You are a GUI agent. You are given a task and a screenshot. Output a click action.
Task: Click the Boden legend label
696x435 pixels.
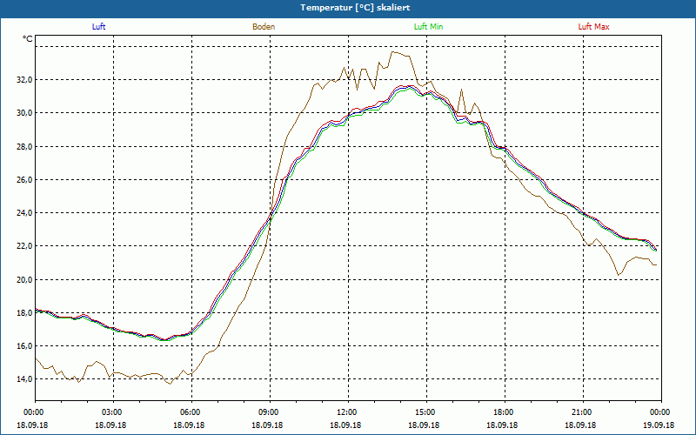(x=264, y=27)
